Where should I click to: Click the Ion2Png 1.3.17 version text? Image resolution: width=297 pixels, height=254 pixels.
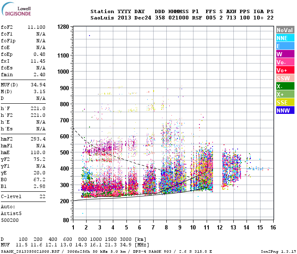(x=278, y=251)
